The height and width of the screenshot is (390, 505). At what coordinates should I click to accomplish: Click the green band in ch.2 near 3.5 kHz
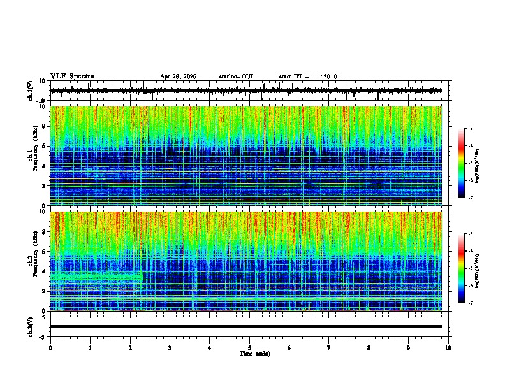(x=97, y=277)
